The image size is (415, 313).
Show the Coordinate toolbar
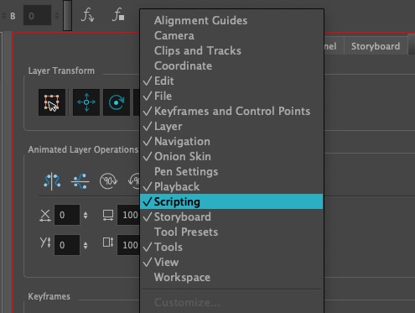click(x=231, y=65)
